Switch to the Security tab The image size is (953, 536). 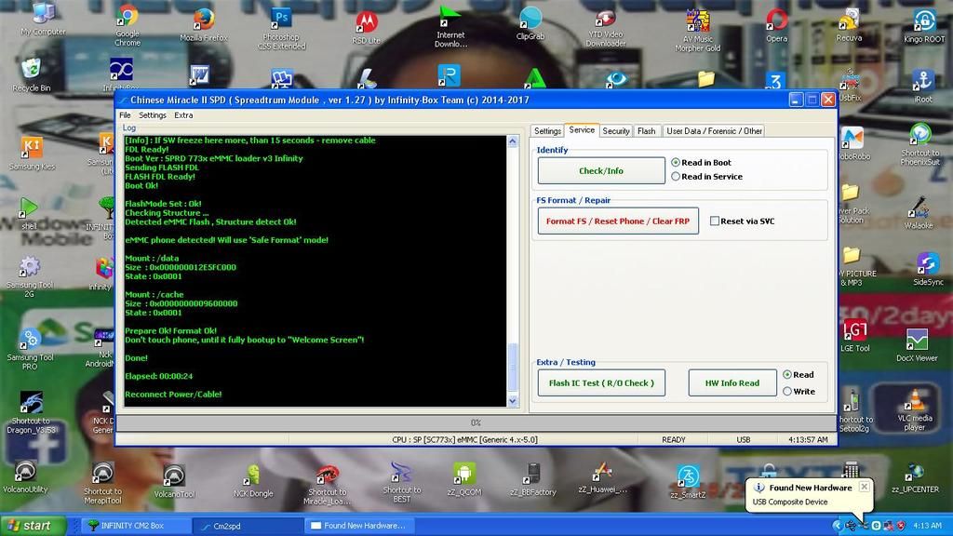pos(616,130)
